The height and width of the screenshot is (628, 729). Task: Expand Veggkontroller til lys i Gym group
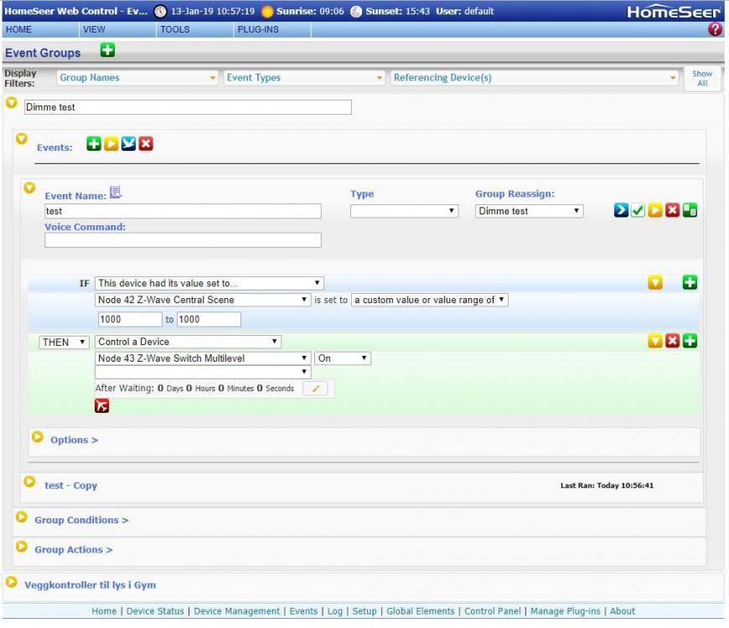coord(12,583)
